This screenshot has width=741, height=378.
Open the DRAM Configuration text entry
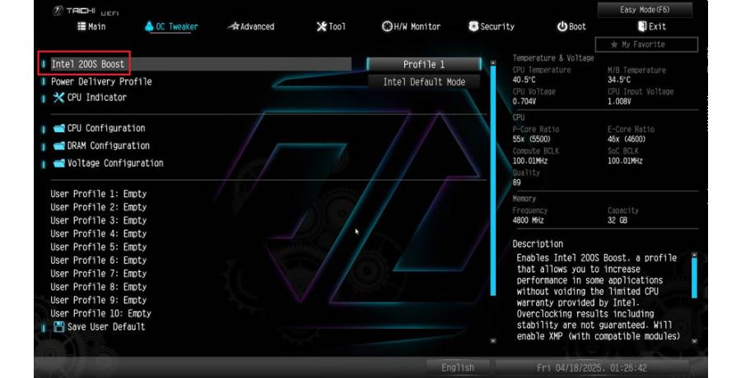[108, 145]
